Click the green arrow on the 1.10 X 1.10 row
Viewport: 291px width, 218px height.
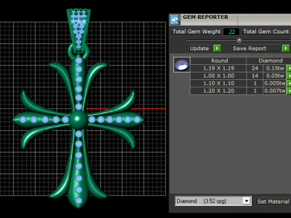(x=289, y=83)
